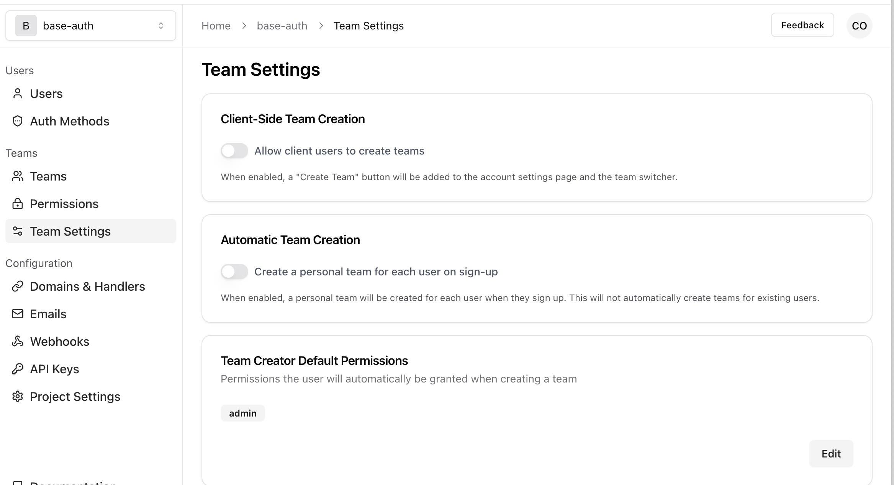Click the Permissions lock icon

click(18, 204)
